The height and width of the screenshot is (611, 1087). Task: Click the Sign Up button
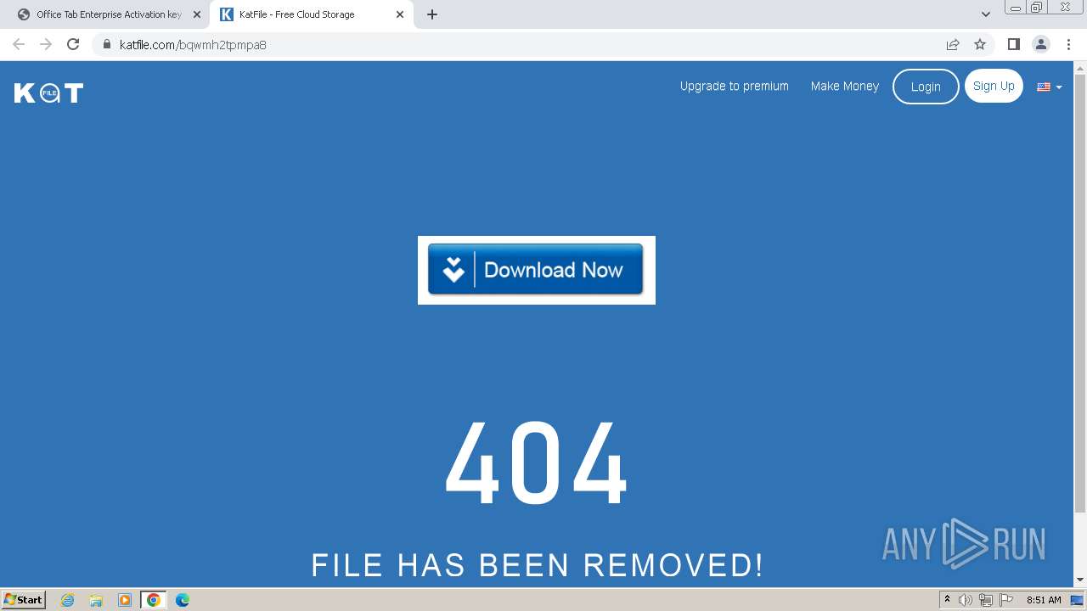point(994,86)
